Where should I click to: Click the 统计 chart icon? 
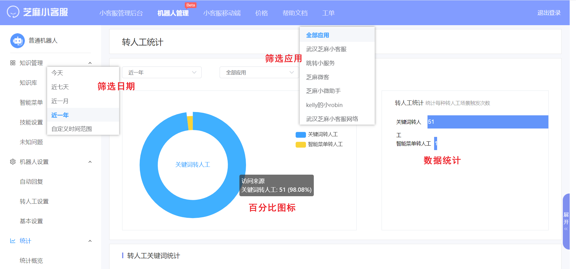[13, 241]
